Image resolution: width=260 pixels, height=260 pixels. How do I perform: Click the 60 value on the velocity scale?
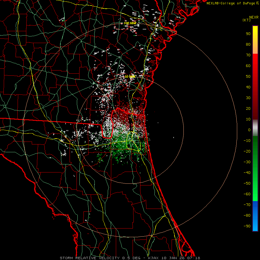click(248, 66)
